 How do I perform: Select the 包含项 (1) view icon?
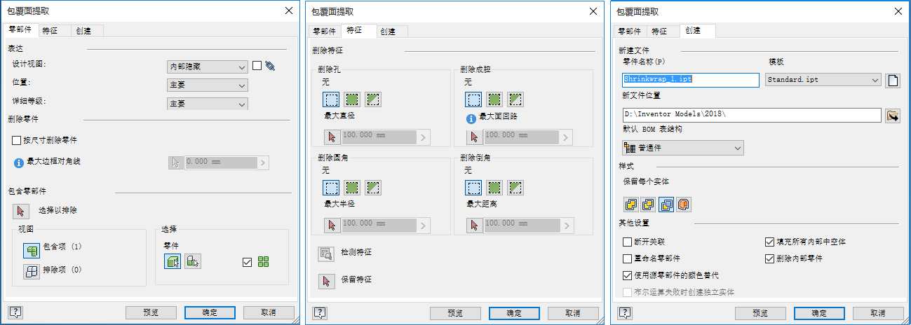click(x=32, y=250)
